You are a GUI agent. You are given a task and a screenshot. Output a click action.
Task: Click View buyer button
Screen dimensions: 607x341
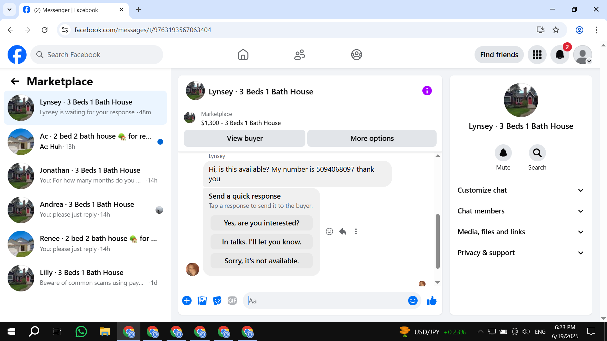(x=245, y=138)
